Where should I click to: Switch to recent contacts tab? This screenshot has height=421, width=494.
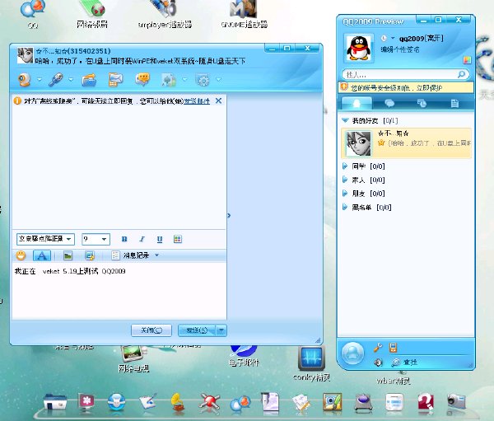coord(422,103)
